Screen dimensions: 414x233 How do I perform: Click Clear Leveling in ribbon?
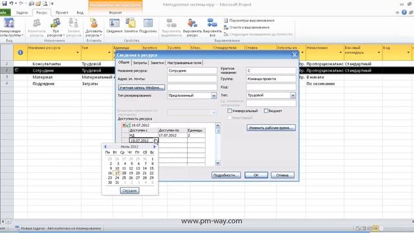pyautogui.click(x=246, y=27)
